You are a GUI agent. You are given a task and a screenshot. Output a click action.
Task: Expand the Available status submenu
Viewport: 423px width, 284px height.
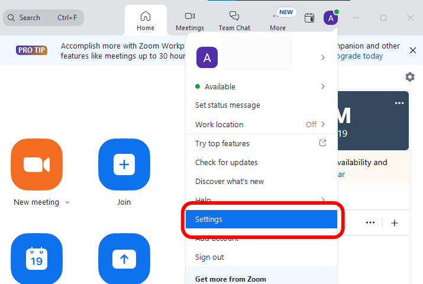[322, 86]
